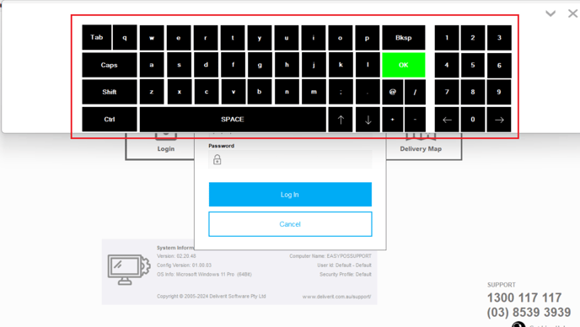Tap the down arrow key
Image resolution: width=580 pixels, height=327 pixels.
[368, 120]
